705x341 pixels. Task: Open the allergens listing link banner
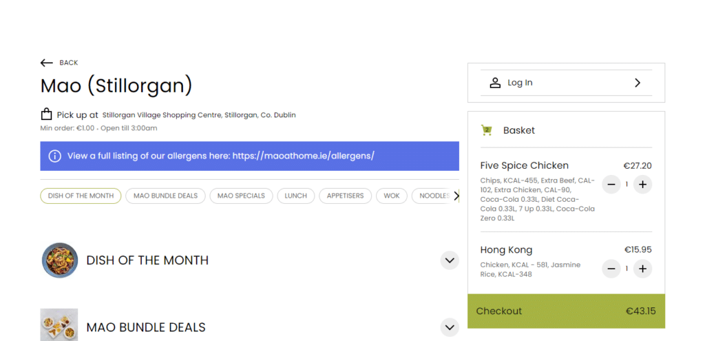click(249, 156)
